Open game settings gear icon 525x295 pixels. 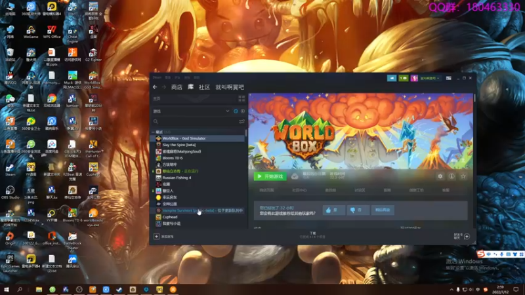click(x=440, y=176)
